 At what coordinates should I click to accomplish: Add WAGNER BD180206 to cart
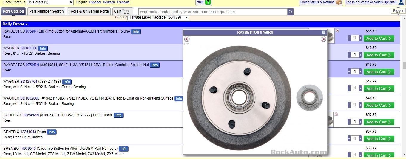(379, 55)
